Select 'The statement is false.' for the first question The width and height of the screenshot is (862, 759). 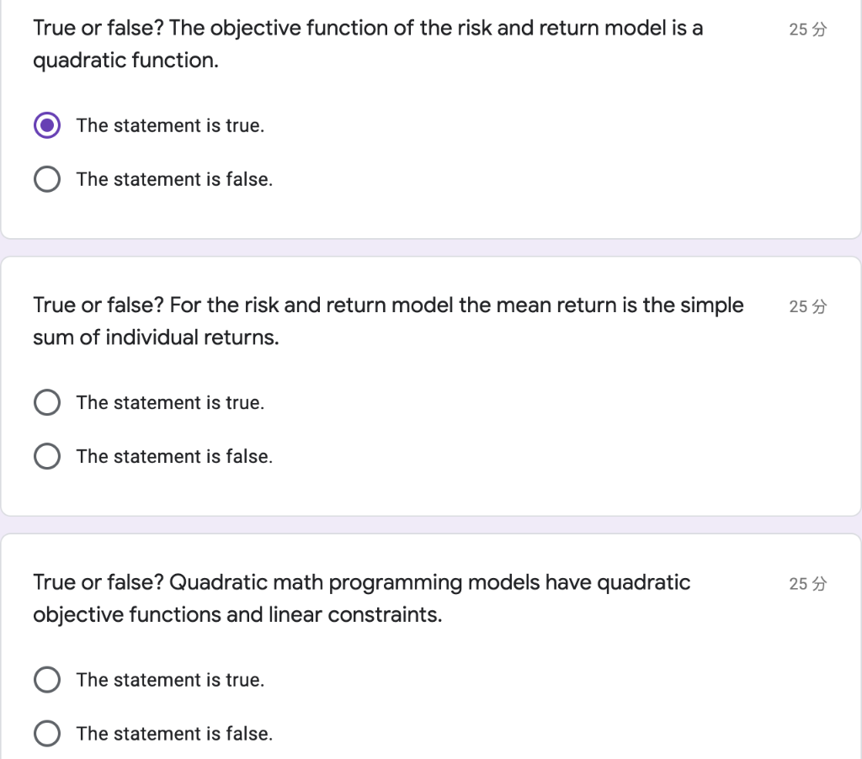click(47, 178)
